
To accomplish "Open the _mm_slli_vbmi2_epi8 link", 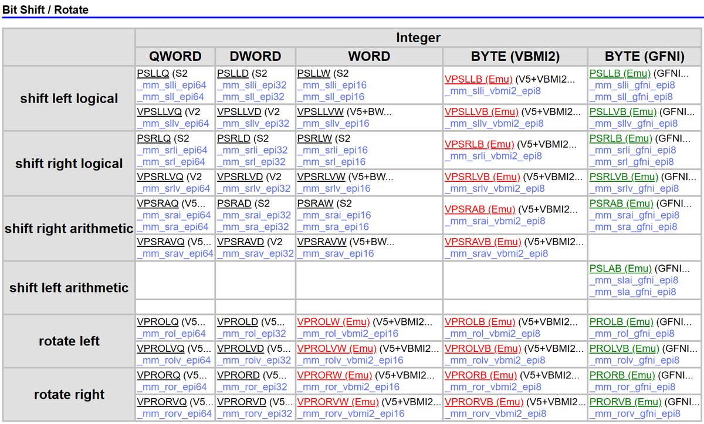I will [x=493, y=91].
